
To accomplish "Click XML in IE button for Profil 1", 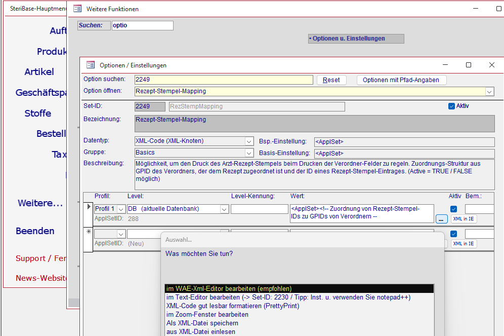I will [464, 219].
